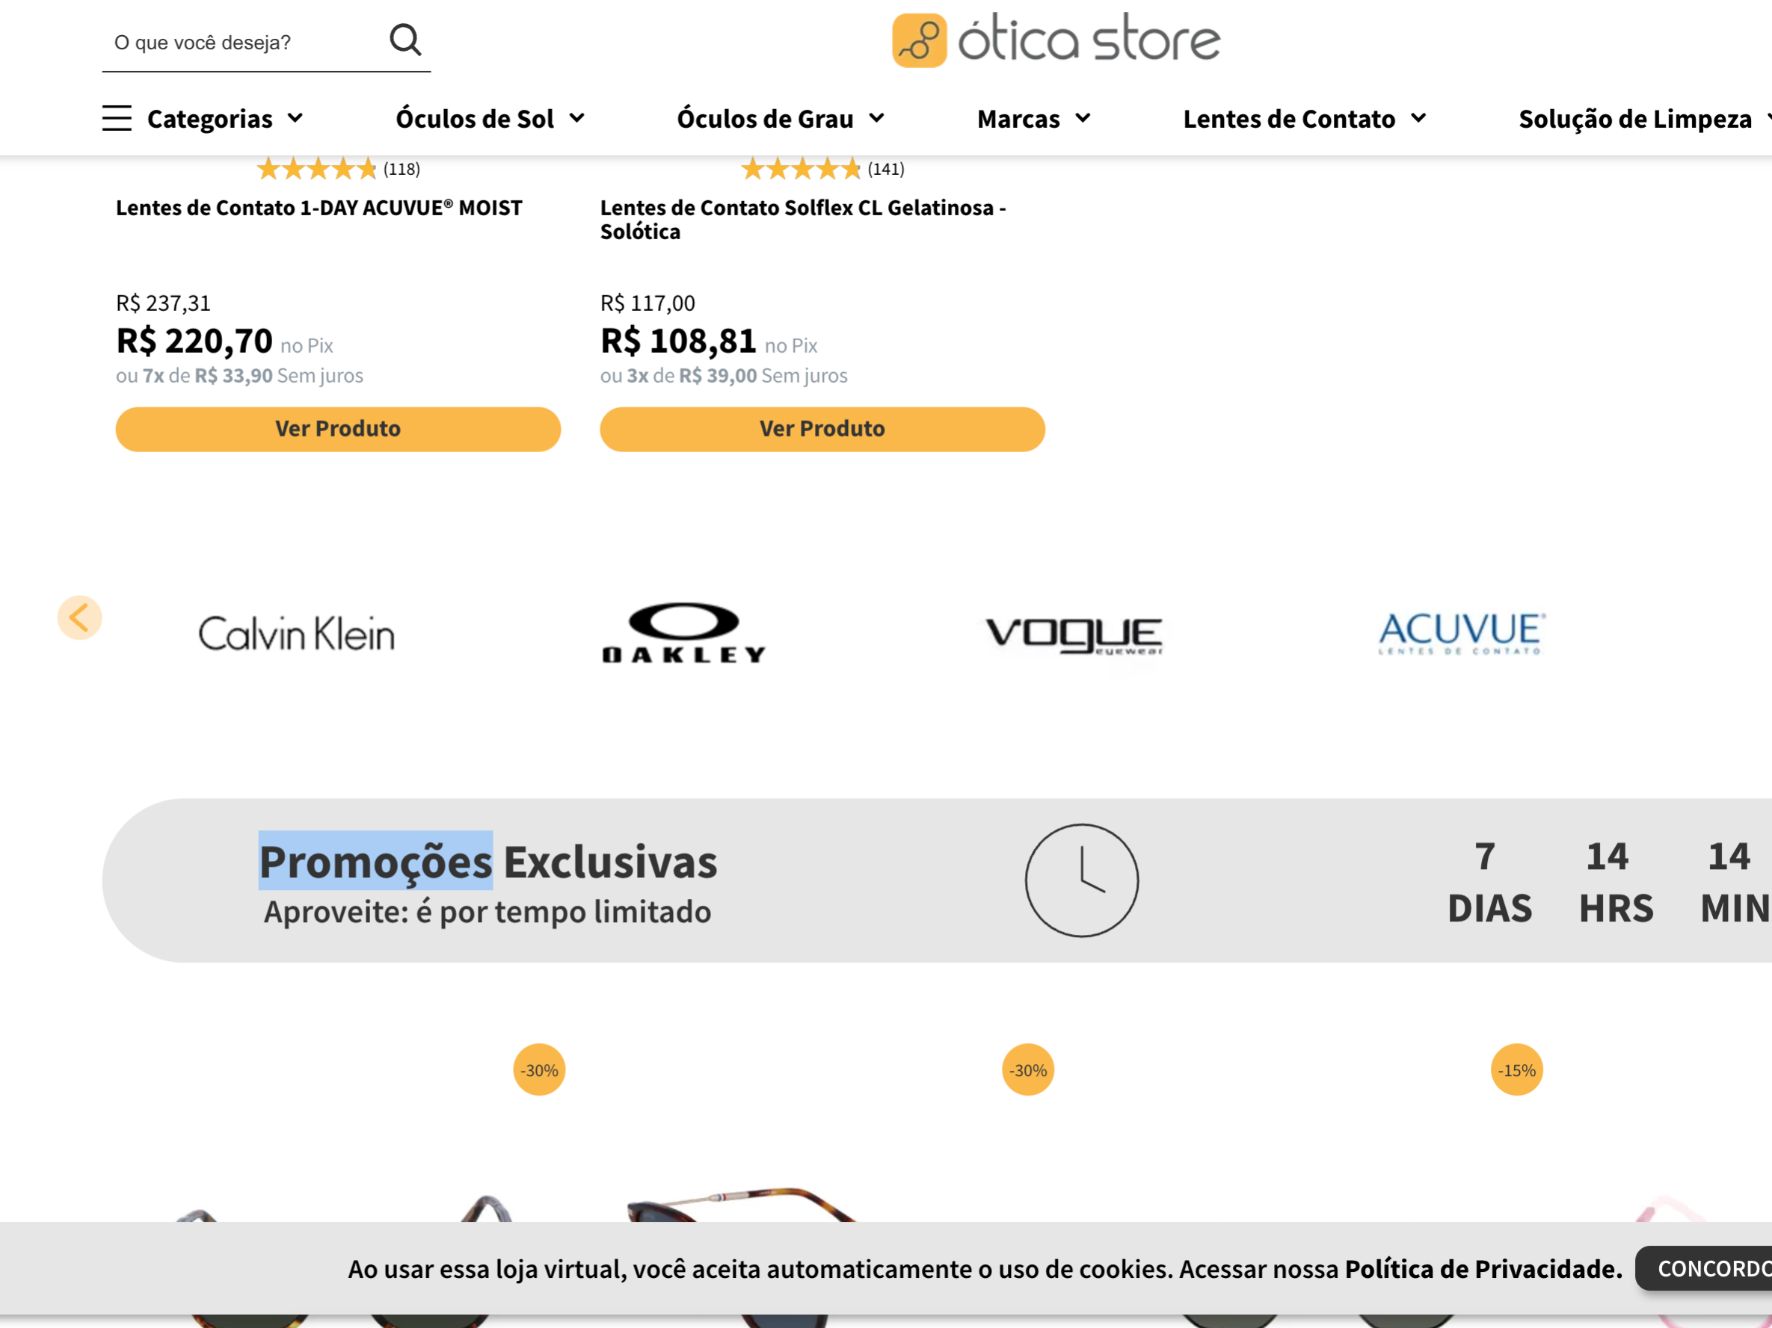Screen dimensions: 1772x1328
Task: Click the clock icon in promotions banner
Action: click(x=1081, y=880)
